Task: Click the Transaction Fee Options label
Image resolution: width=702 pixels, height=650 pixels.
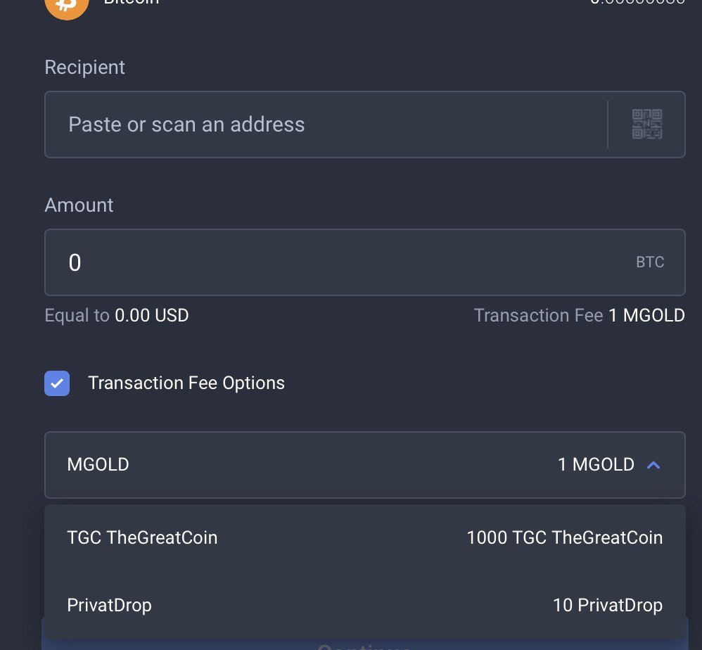Action: 186,383
